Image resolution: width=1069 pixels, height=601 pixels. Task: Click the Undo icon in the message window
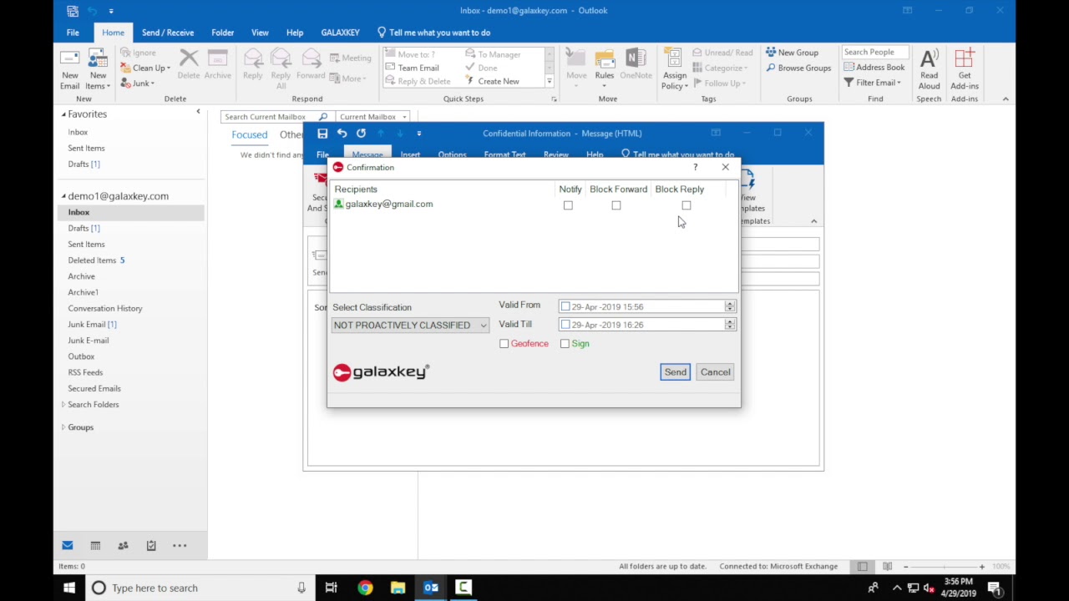[x=342, y=134]
